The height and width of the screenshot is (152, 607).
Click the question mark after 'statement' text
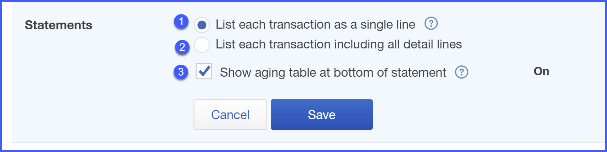click(461, 72)
